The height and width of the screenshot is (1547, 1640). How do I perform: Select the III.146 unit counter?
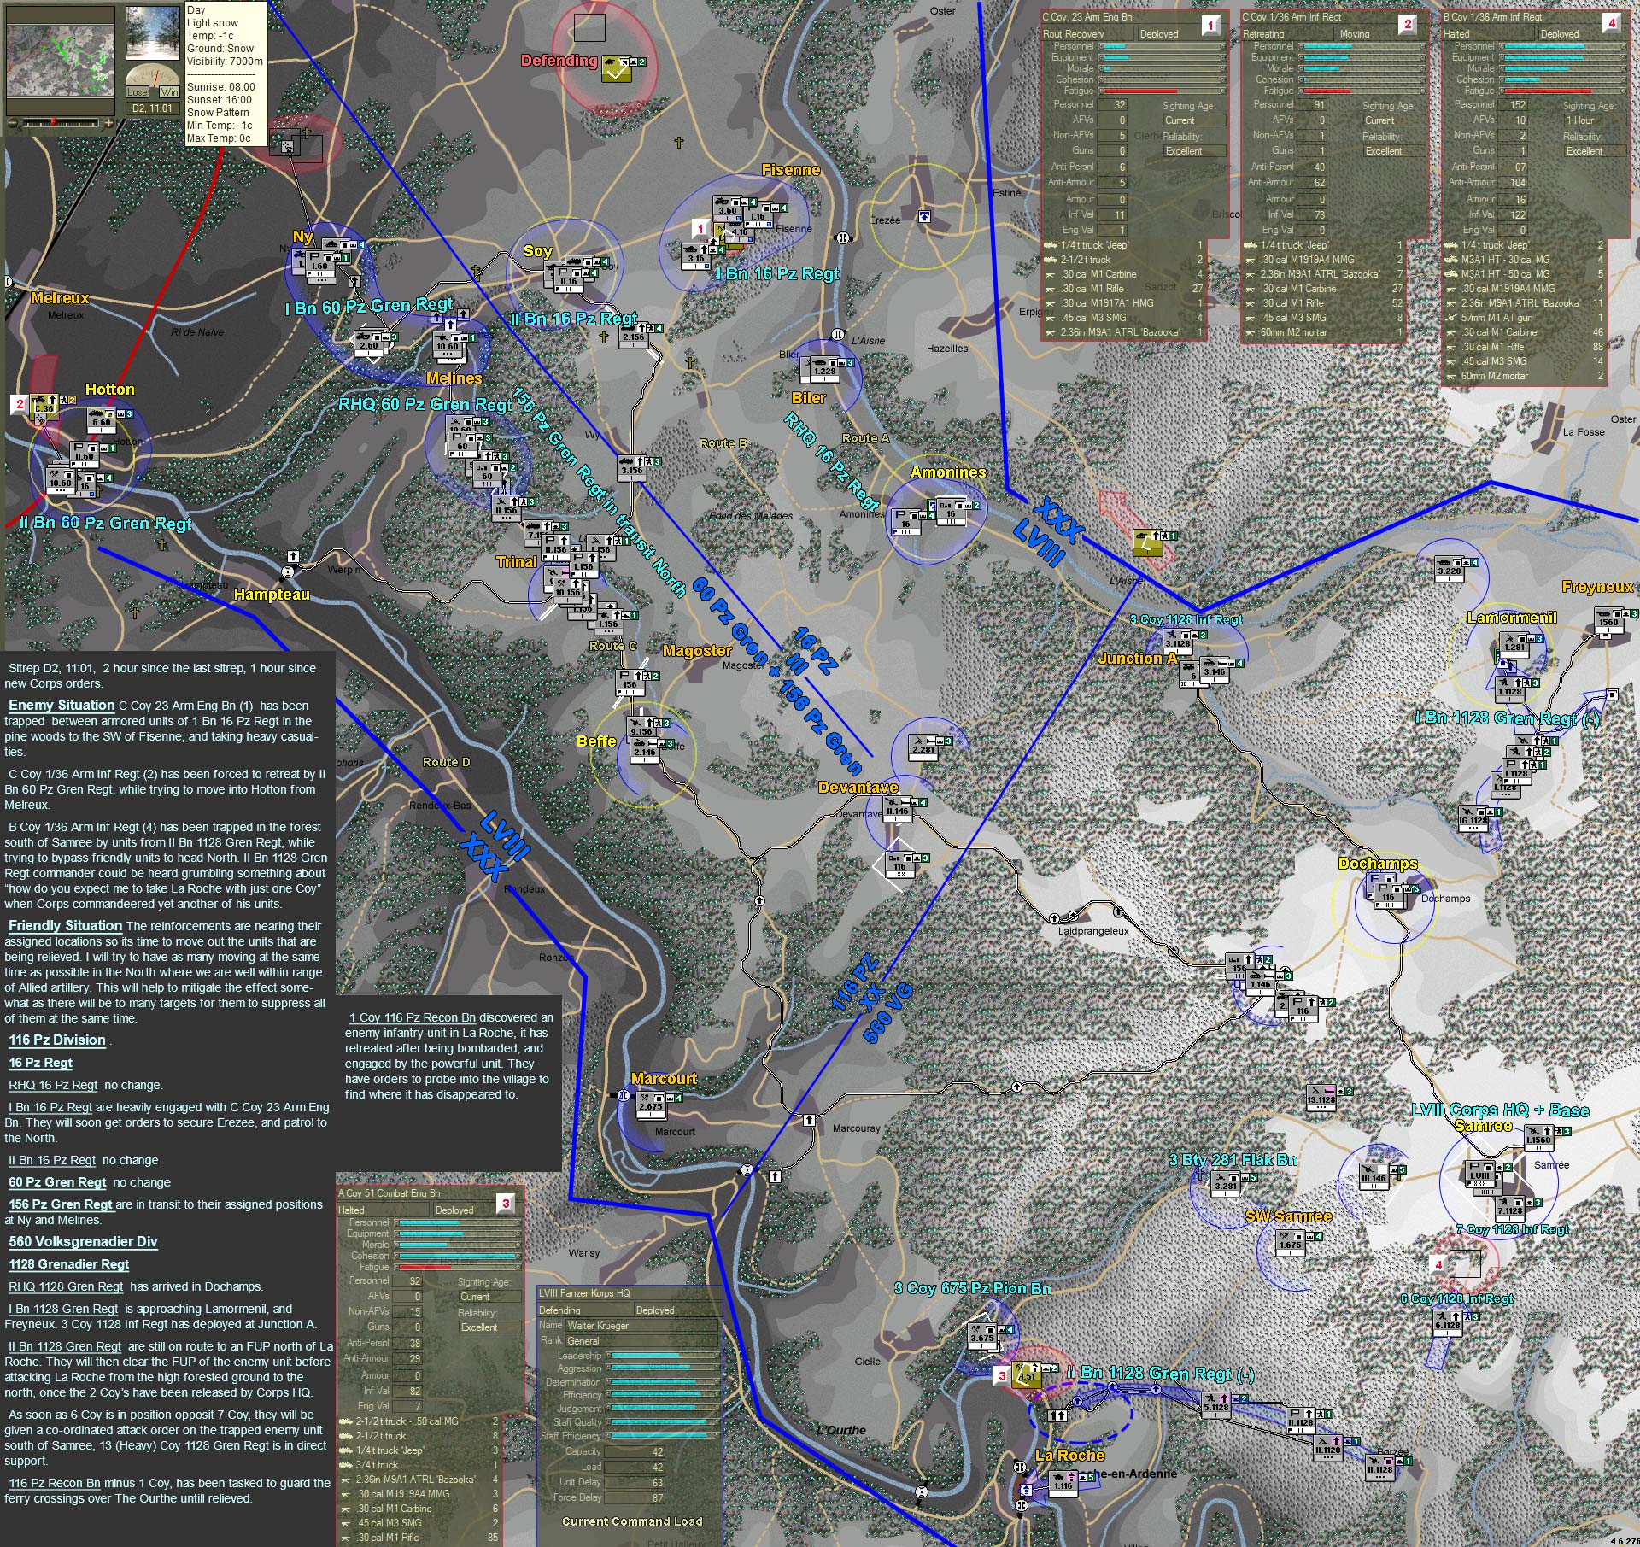(x=1373, y=1178)
